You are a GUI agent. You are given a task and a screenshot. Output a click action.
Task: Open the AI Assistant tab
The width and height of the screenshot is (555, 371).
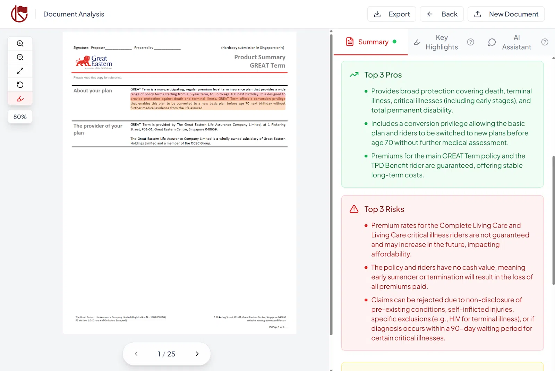point(510,42)
